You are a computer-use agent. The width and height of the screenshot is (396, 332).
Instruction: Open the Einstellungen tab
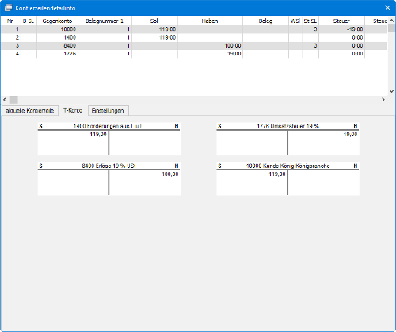108,110
